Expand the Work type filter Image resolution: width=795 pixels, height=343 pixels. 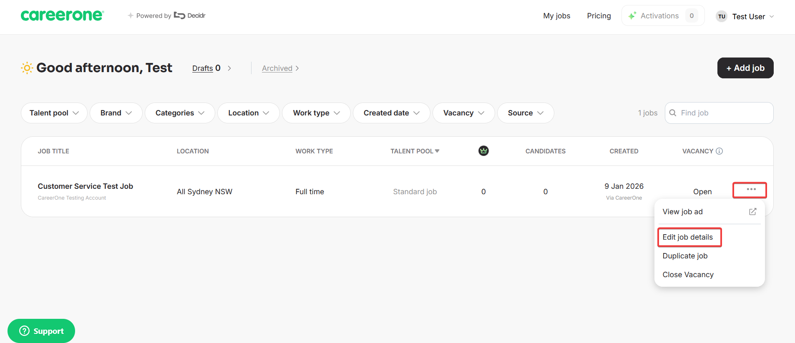pos(316,113)
